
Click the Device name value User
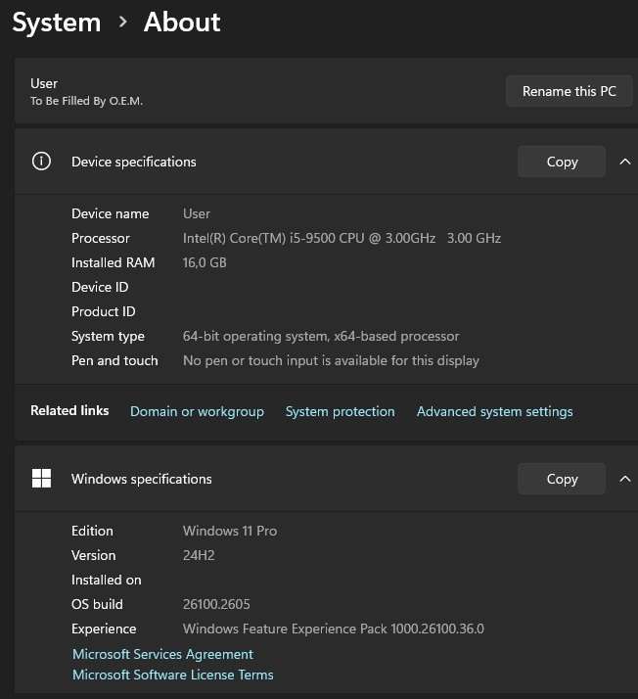(x=197, y=213)
